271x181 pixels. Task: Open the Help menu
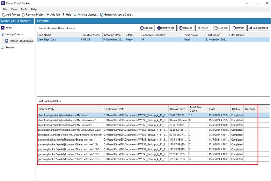click(34, 9)
